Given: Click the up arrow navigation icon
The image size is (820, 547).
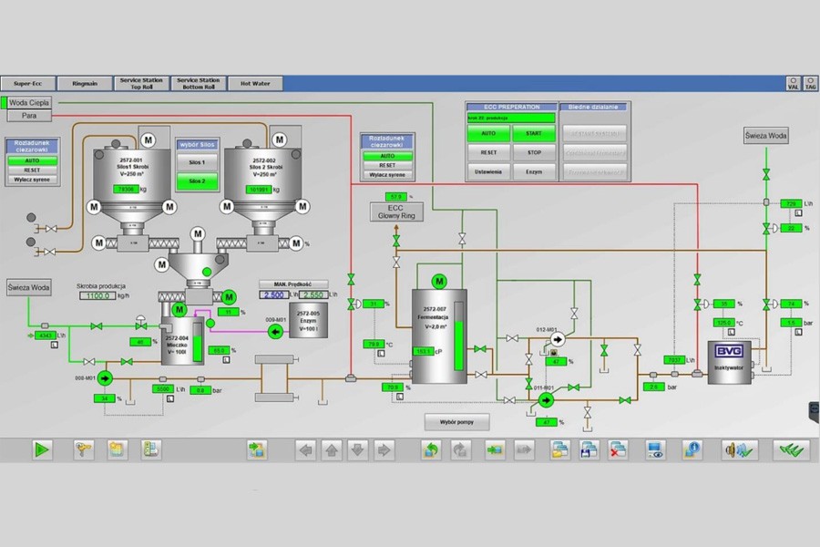Looking at the screenshot, I should click(x=332, y=449).
